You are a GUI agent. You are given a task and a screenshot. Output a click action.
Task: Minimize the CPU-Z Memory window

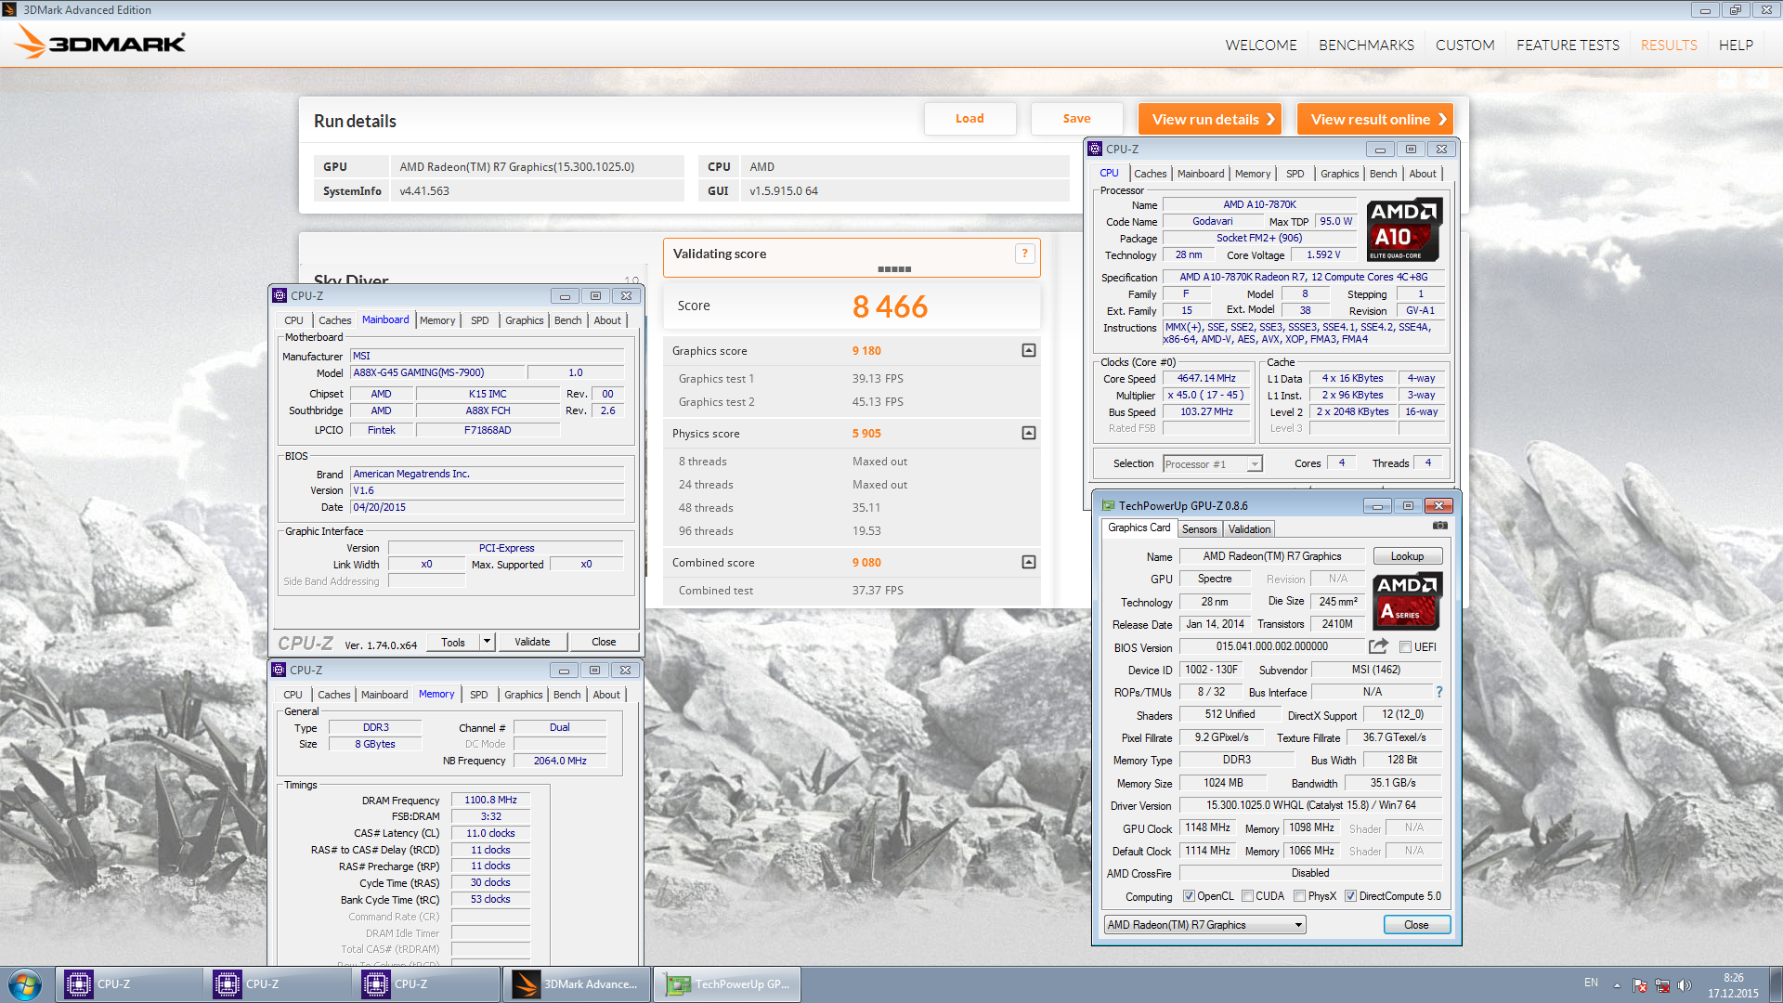(564, 670)
